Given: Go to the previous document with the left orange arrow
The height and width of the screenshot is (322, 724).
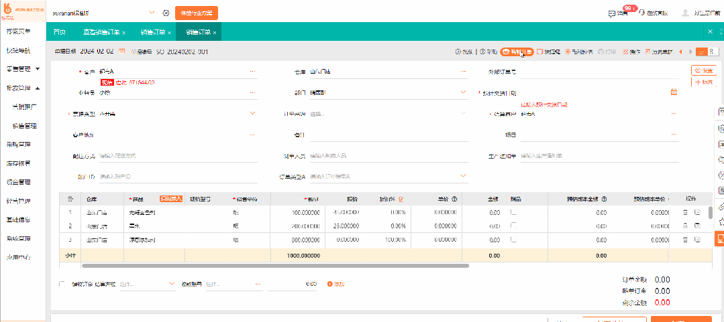Looking at the screenshot, I should coord(680,52).
